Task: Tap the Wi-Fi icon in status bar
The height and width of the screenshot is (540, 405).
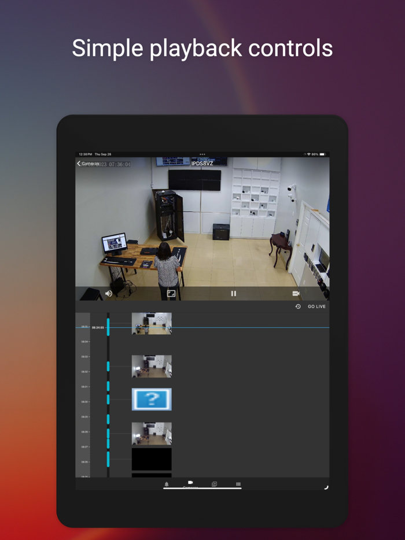Action: [x=309, y=154]
